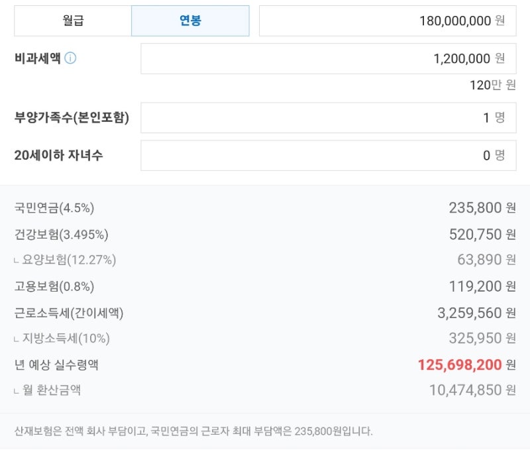Click the 비과세액 1,200,000 원 input field
The width and height of the screenshot is (530, 450).
pos(328,58)
